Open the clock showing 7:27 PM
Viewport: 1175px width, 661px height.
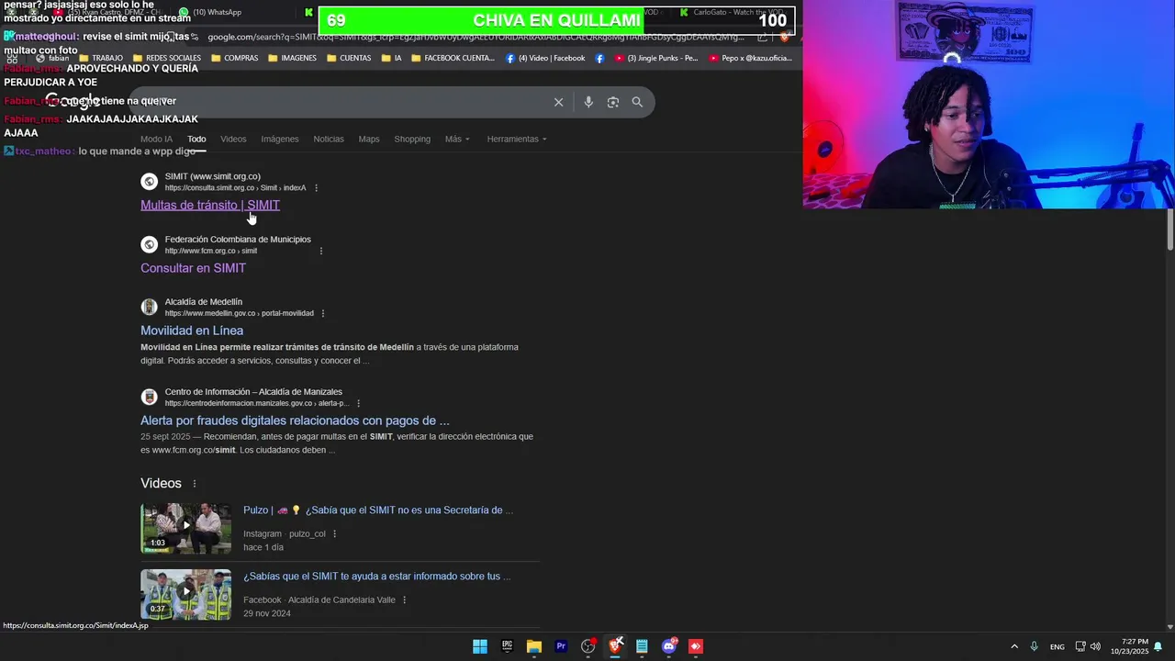[1129, 646]
